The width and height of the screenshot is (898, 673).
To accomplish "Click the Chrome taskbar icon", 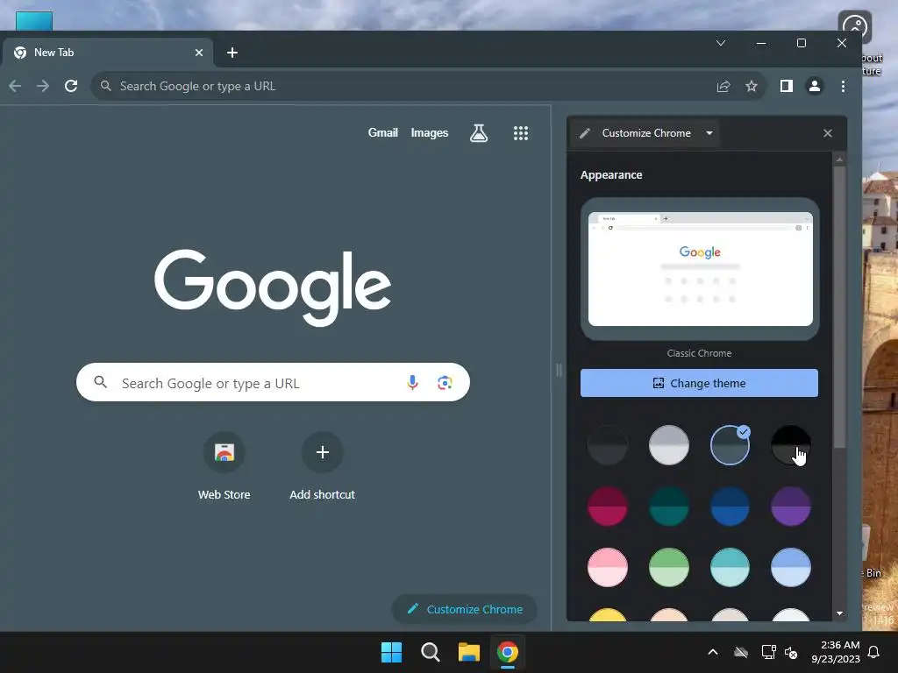I will pyautogui.click(x=508, y=652).
